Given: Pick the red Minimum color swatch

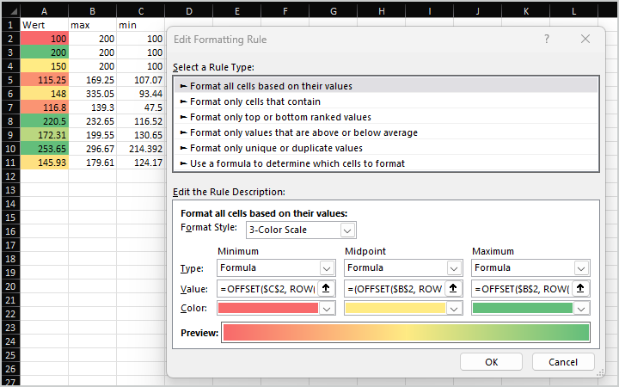Looking at the screenshot, I should coord(268,308).
